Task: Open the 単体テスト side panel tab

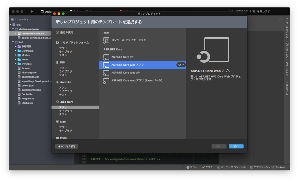Action: click(x=287, y=88)
